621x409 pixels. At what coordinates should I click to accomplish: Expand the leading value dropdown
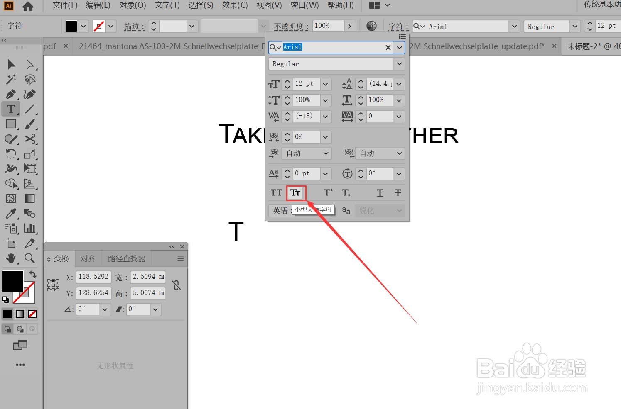[x=399, y=84]
